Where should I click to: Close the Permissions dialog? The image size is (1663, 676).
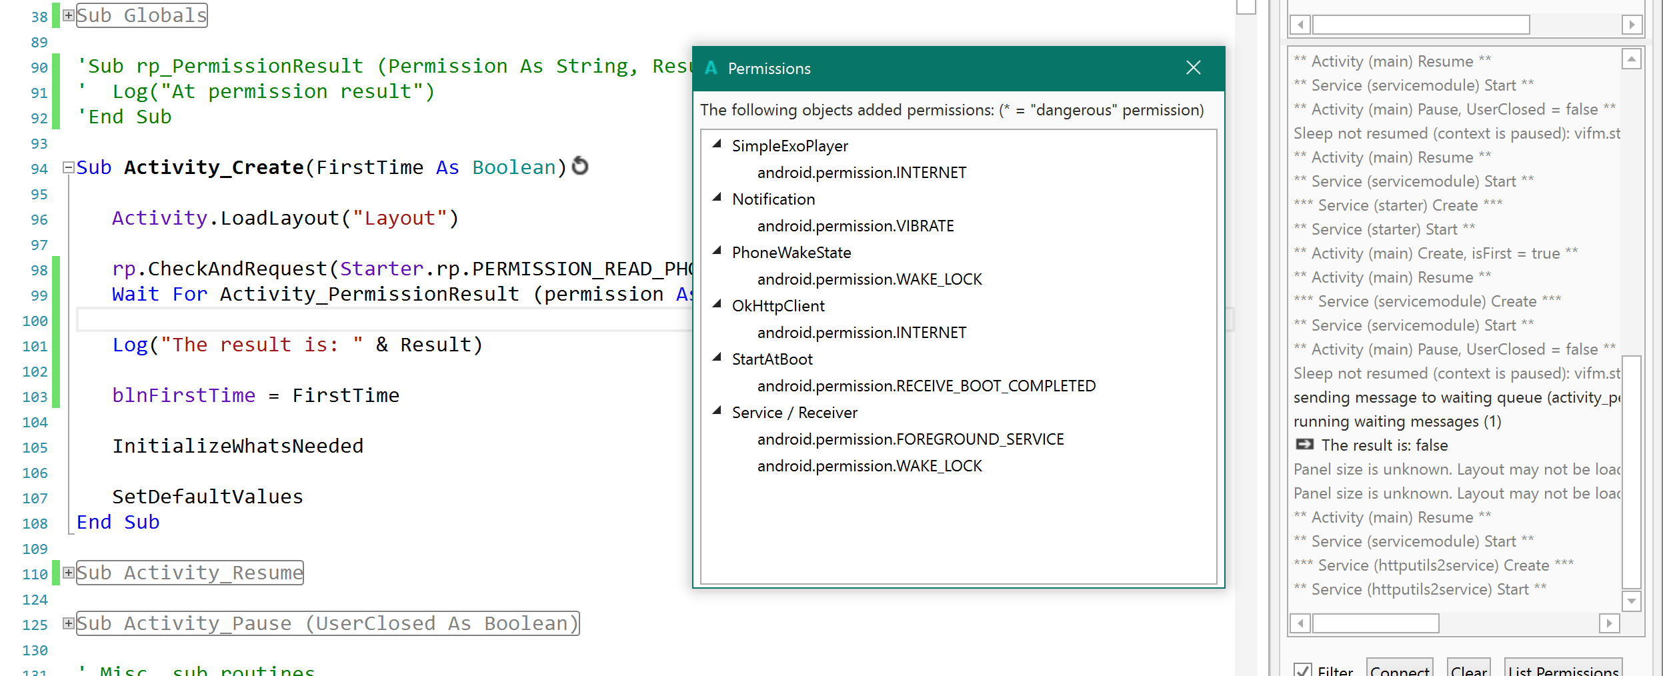[x=1193, y=68]
